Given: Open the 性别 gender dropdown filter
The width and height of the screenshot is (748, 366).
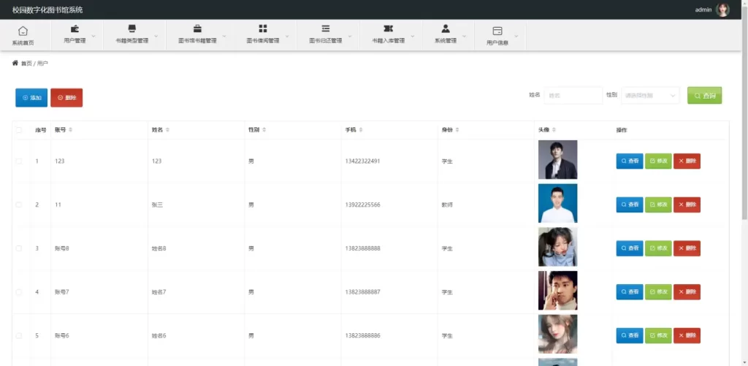Looking at the screenshot, I should coord(650,96).
